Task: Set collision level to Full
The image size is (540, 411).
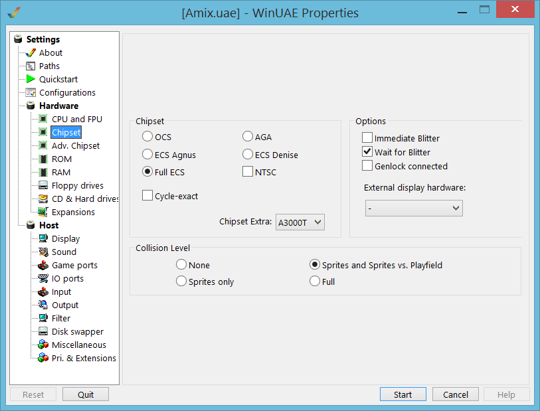Action: pyautogui.click(x=315, y=282)
